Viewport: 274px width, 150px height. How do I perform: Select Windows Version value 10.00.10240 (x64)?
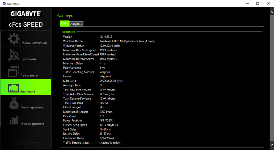110,45
